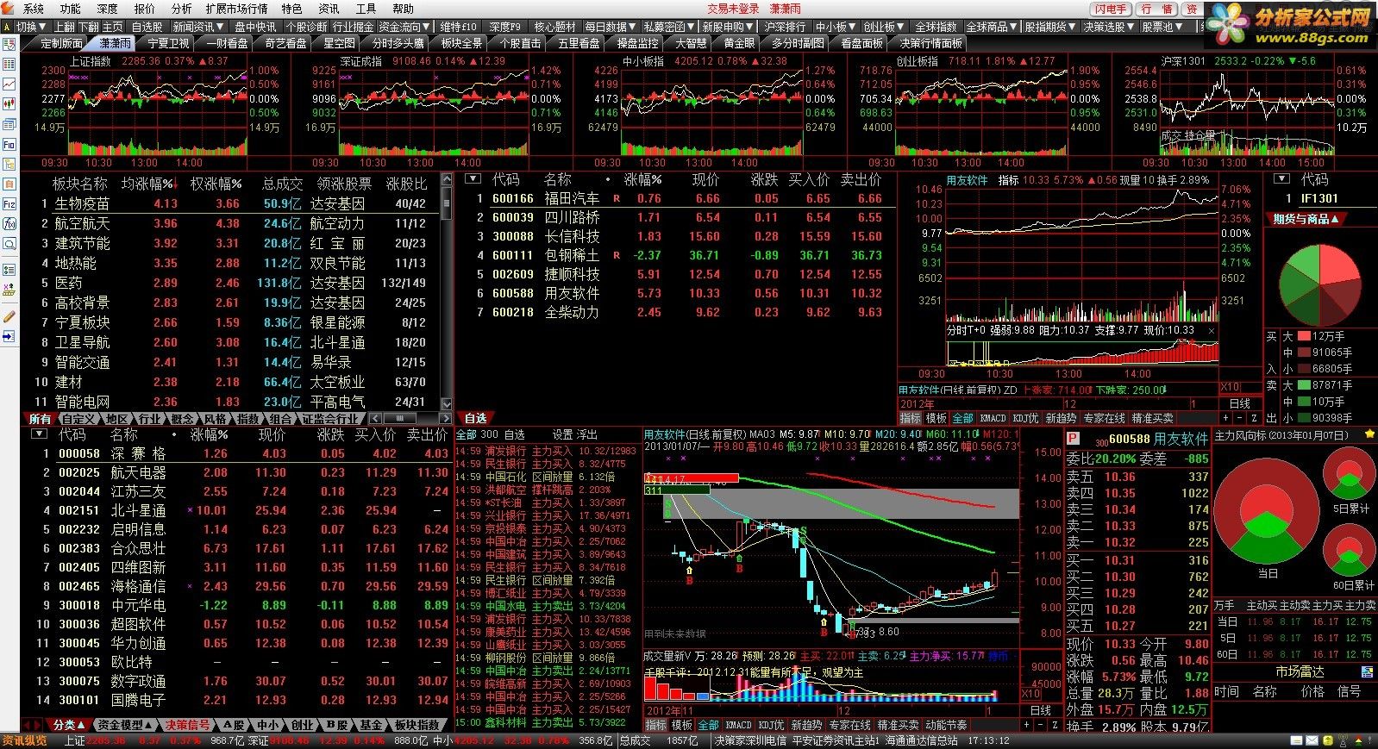Click the 期货与商品 expander label

click(x=1306, y=220)
